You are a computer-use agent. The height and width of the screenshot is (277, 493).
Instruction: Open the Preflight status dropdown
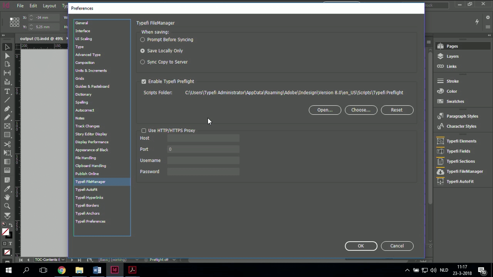point(174,260)
